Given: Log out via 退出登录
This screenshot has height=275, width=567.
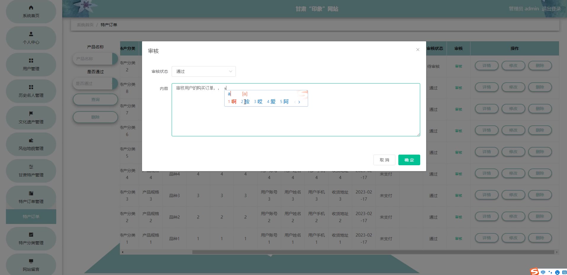Looking at the screenshot, I should [x=551, y=9].
